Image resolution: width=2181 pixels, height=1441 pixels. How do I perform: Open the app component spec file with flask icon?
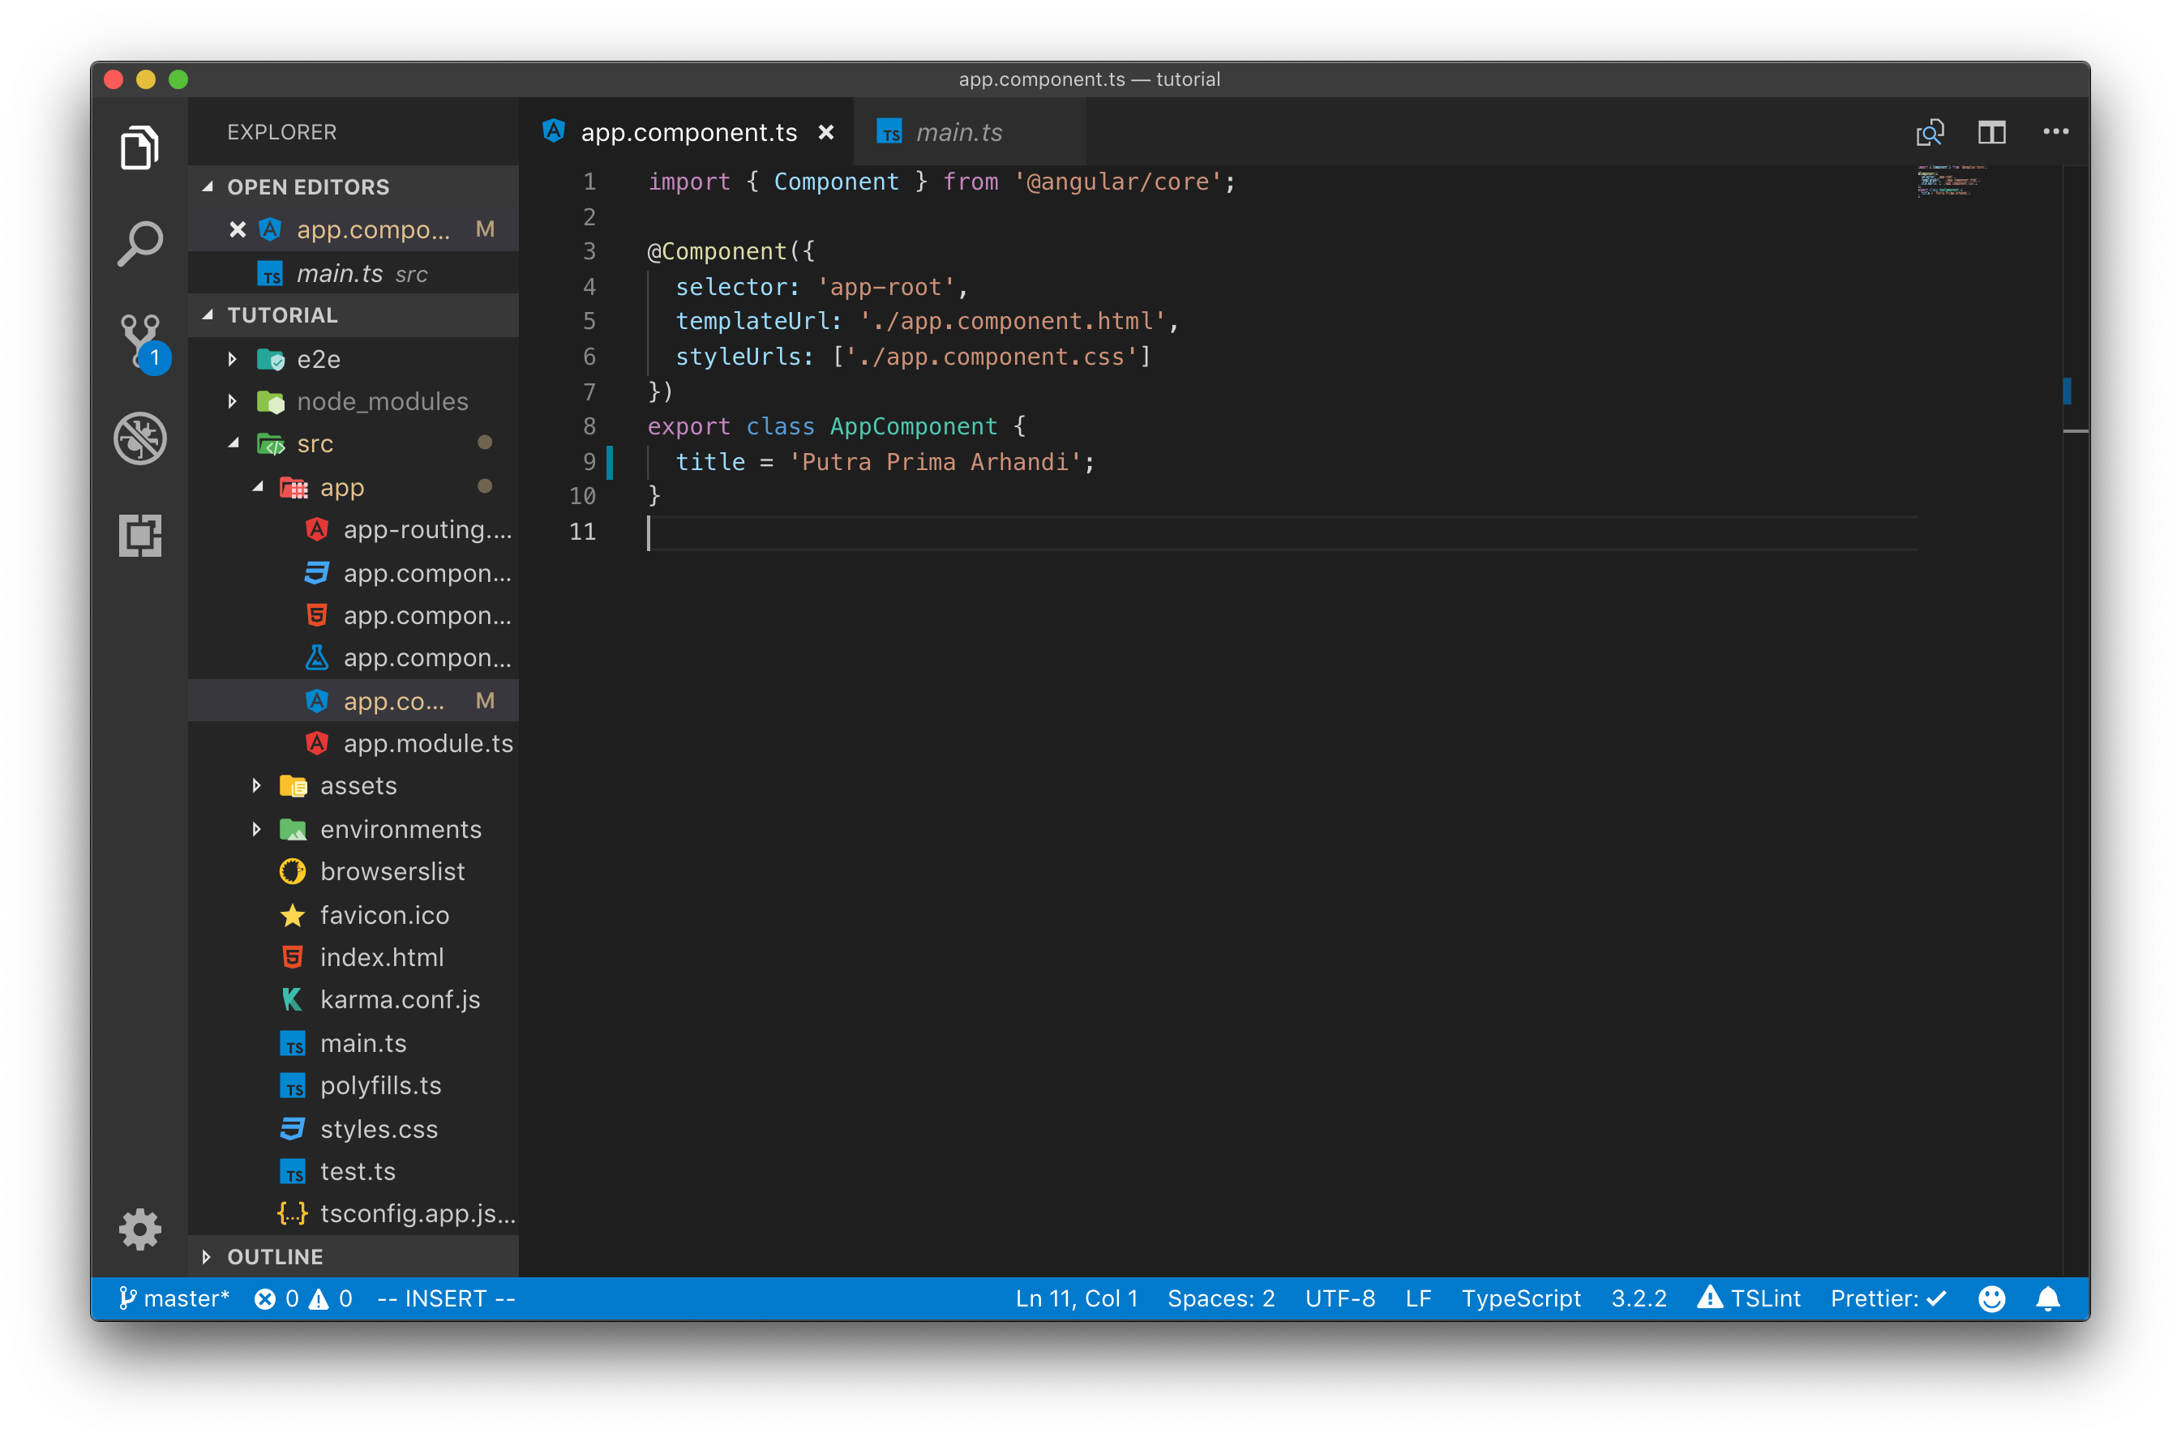[x=353, y=658]
